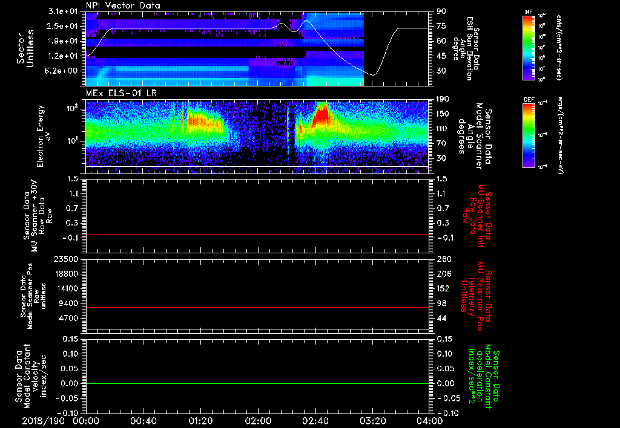Click the "00:00" time axis label
The image size is (620, 428).
coord(86,421)
